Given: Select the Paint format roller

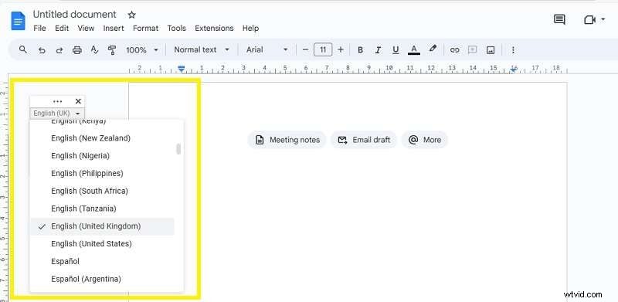Looking at the screenshot, I should click(112, 50).
